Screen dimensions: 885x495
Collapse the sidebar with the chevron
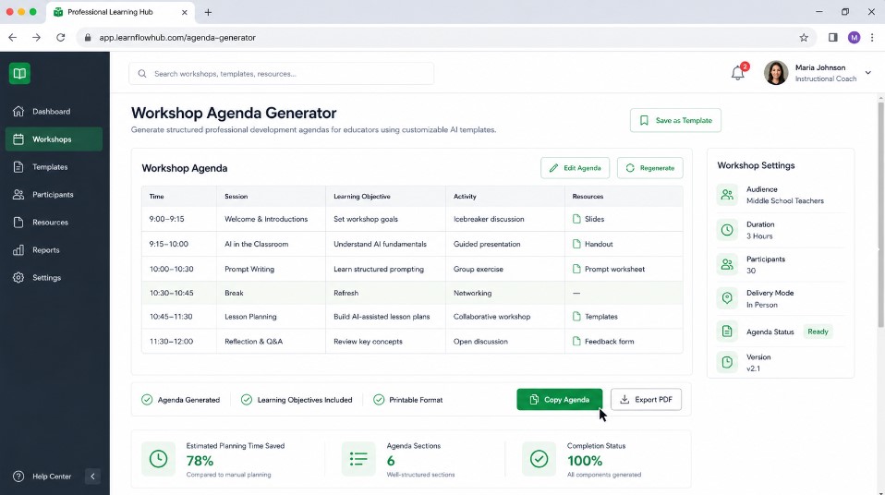[x=92, y=477]
